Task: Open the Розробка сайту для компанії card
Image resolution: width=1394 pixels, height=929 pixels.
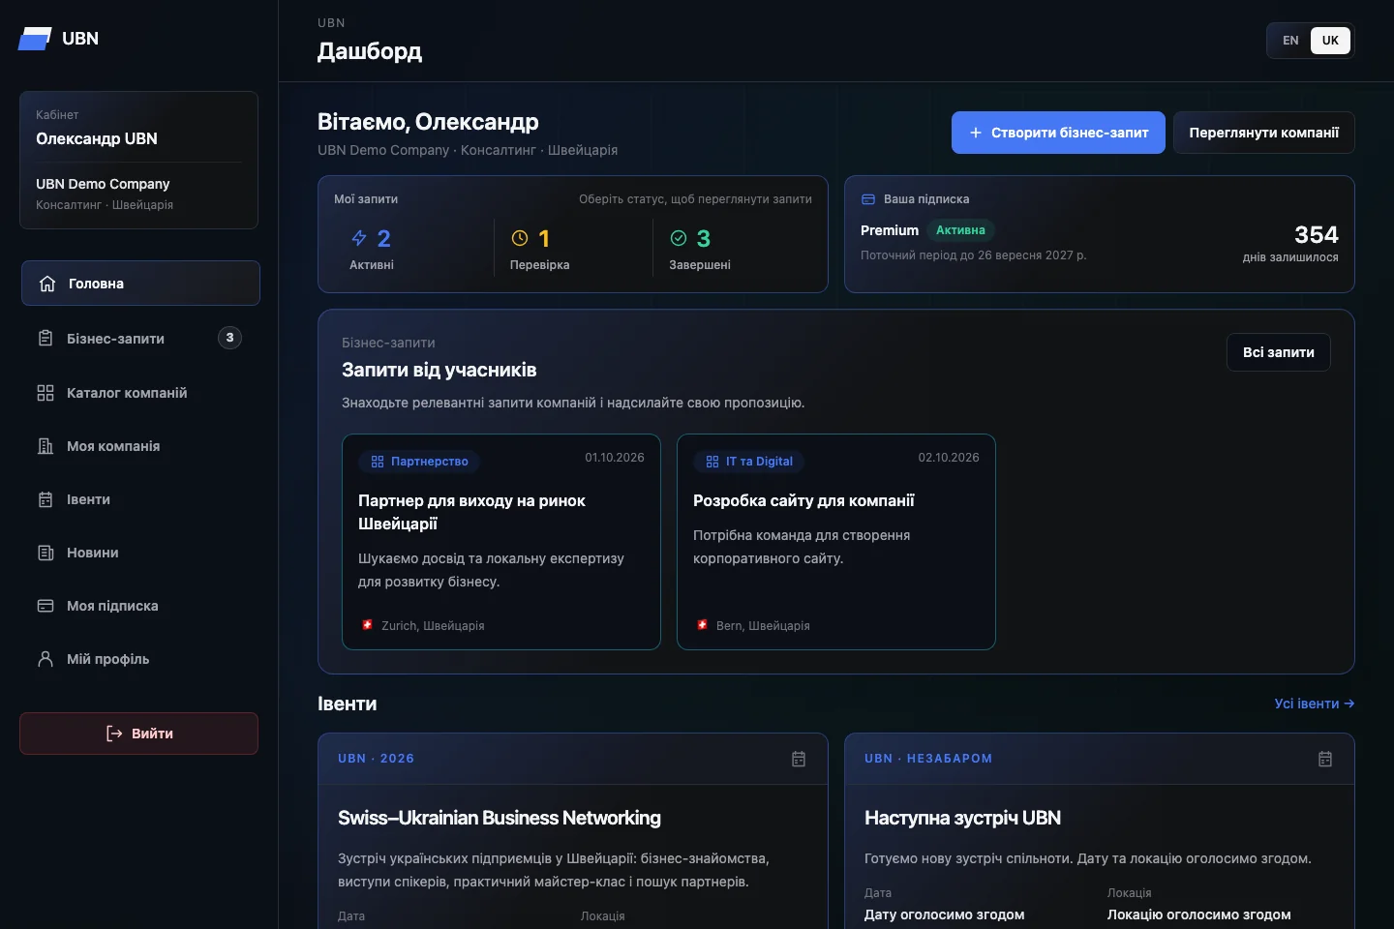Action: (836, 542)
